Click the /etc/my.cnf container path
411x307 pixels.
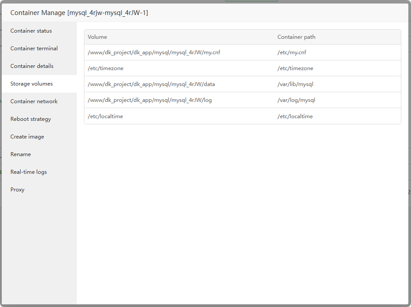[x=292, y=52]
